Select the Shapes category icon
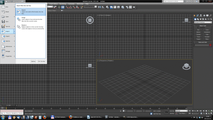 coord(198,19)
